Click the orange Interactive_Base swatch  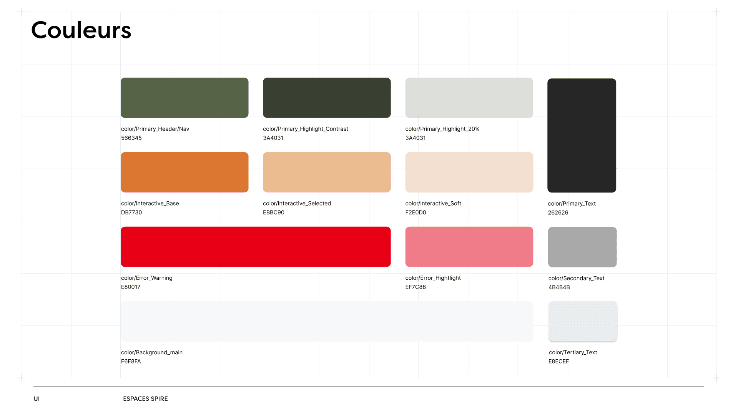coord(184,172)
